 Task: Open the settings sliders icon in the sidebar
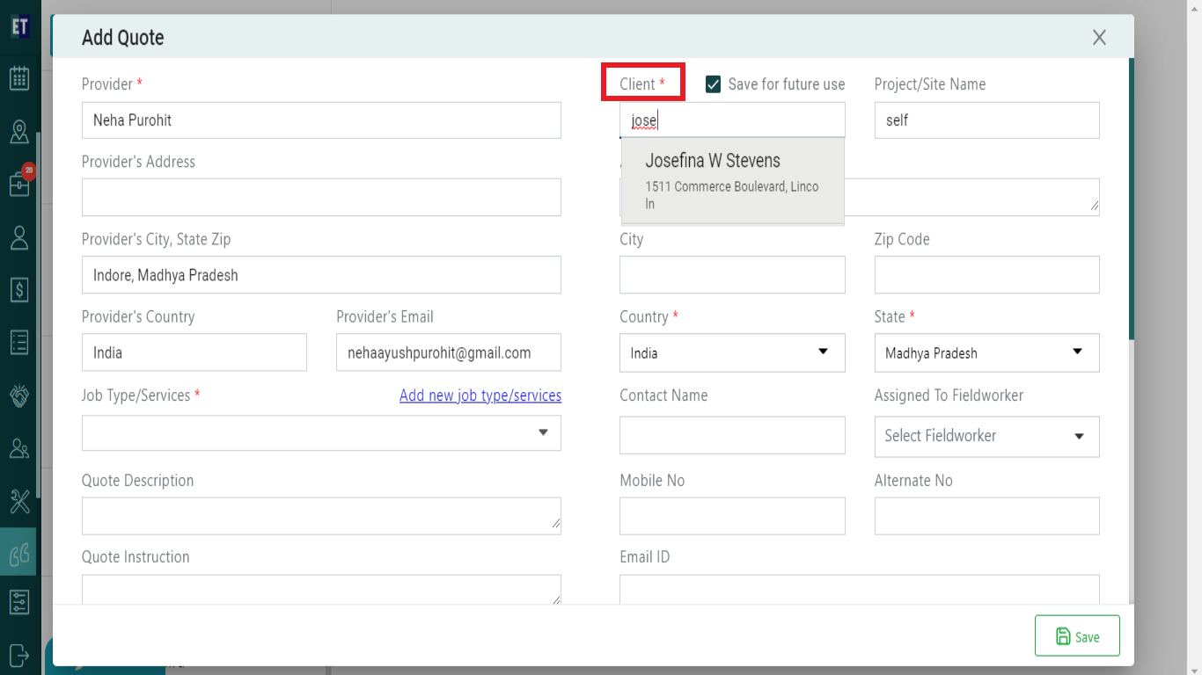(x=19, y=602)
